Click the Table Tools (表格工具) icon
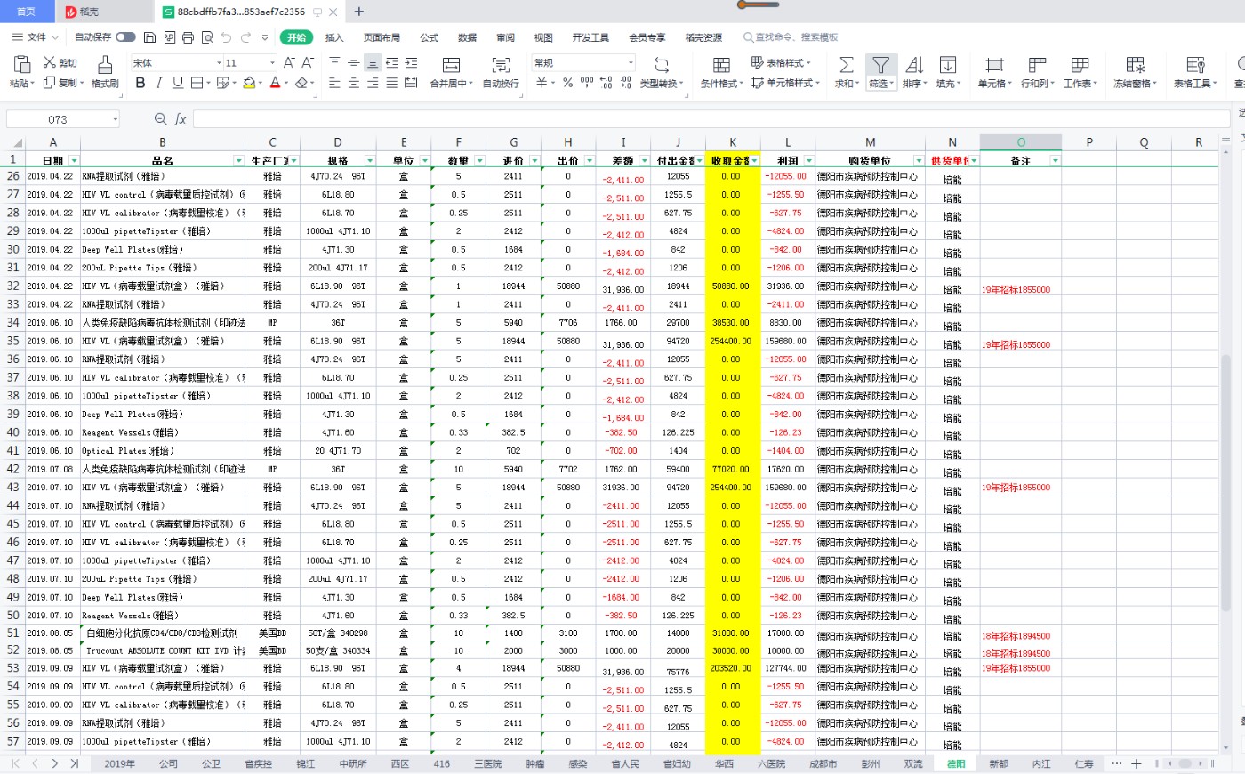The width and height of the screenshot is (1245, 774). tap(1196, 65)
